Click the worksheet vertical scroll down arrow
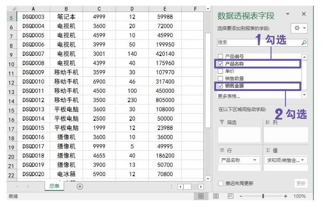The image size is (325, 209). click(x=208, y=178)
